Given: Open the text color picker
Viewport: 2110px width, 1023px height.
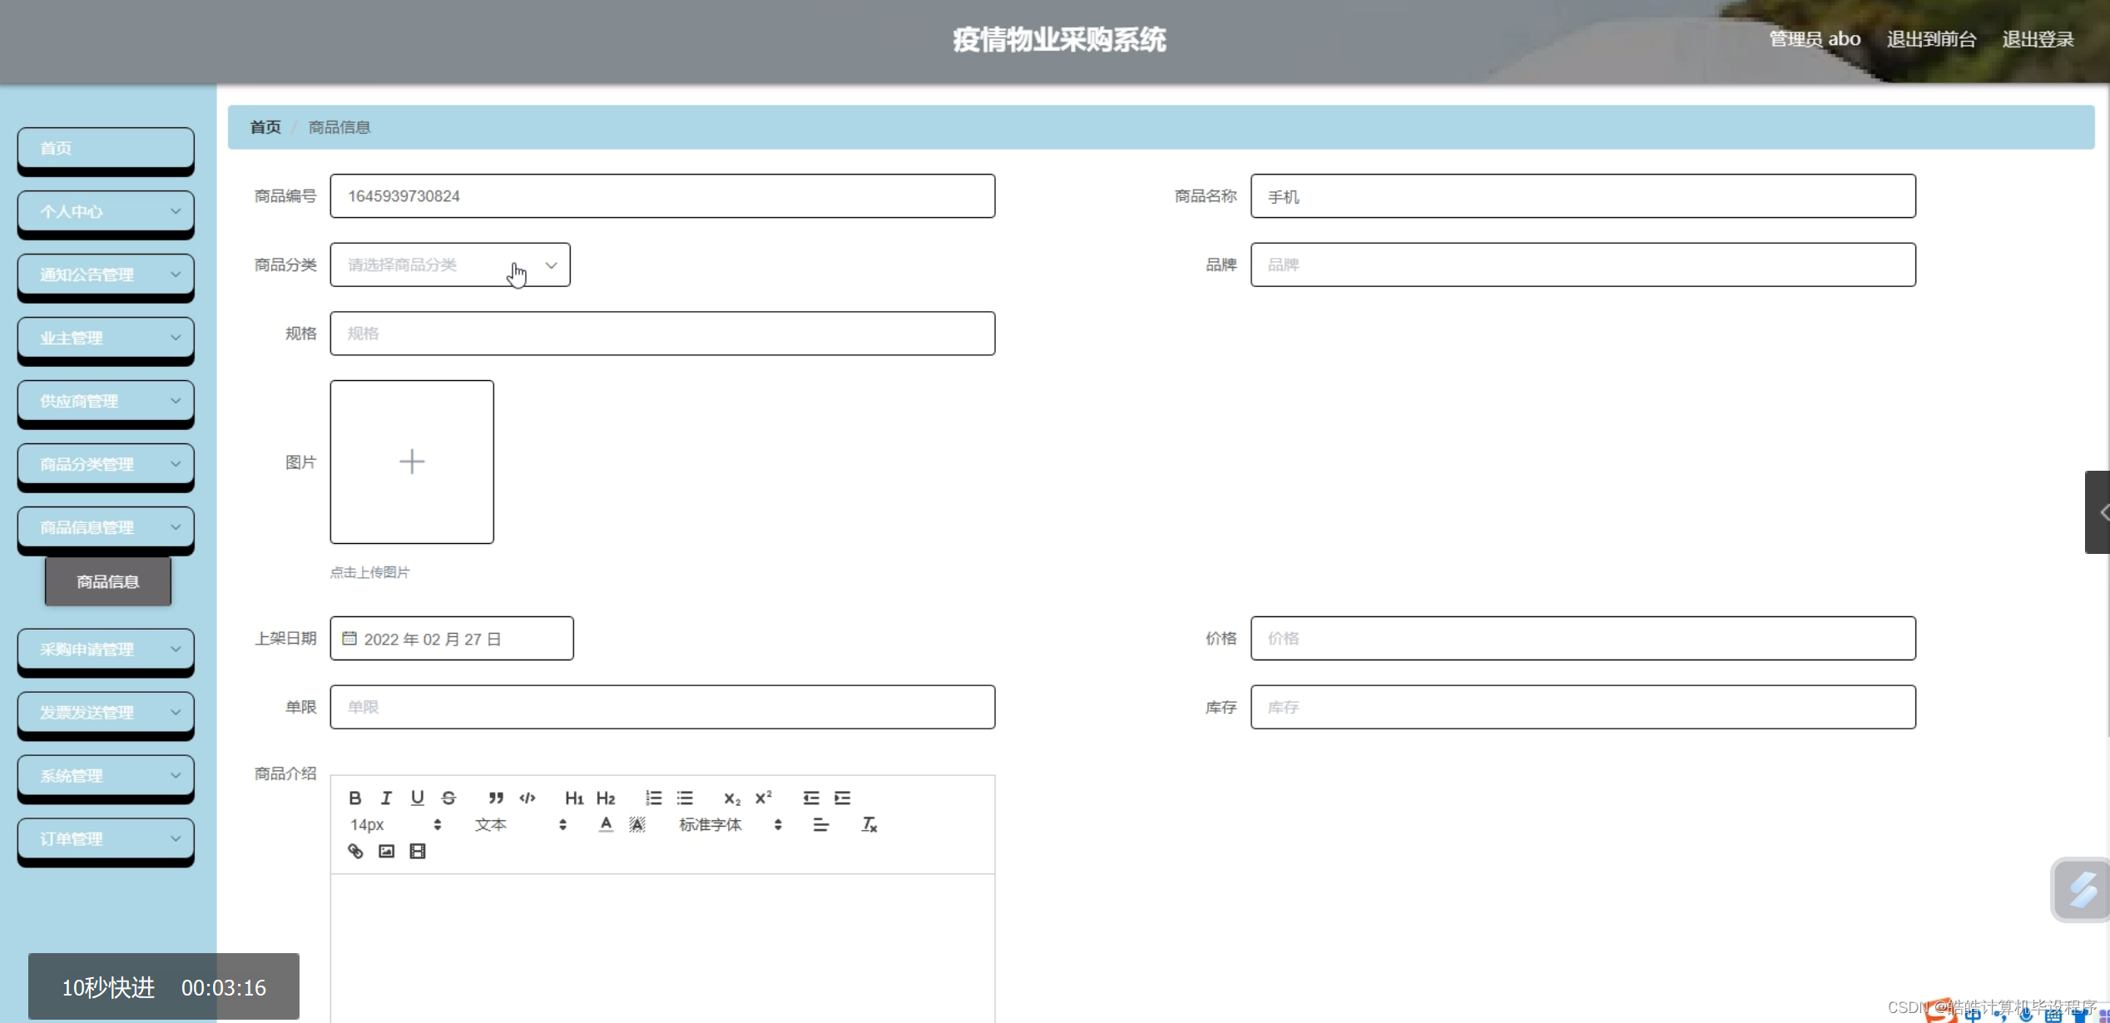Looking at the screenshot, I should (x=606, y=824).
